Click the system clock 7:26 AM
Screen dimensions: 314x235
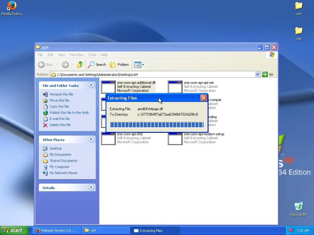click(303, 230)
